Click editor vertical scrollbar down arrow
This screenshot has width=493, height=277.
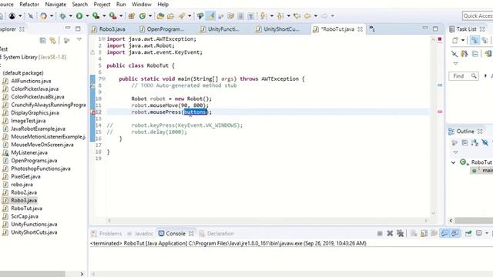pyautogui.click(x=433, y=213)
